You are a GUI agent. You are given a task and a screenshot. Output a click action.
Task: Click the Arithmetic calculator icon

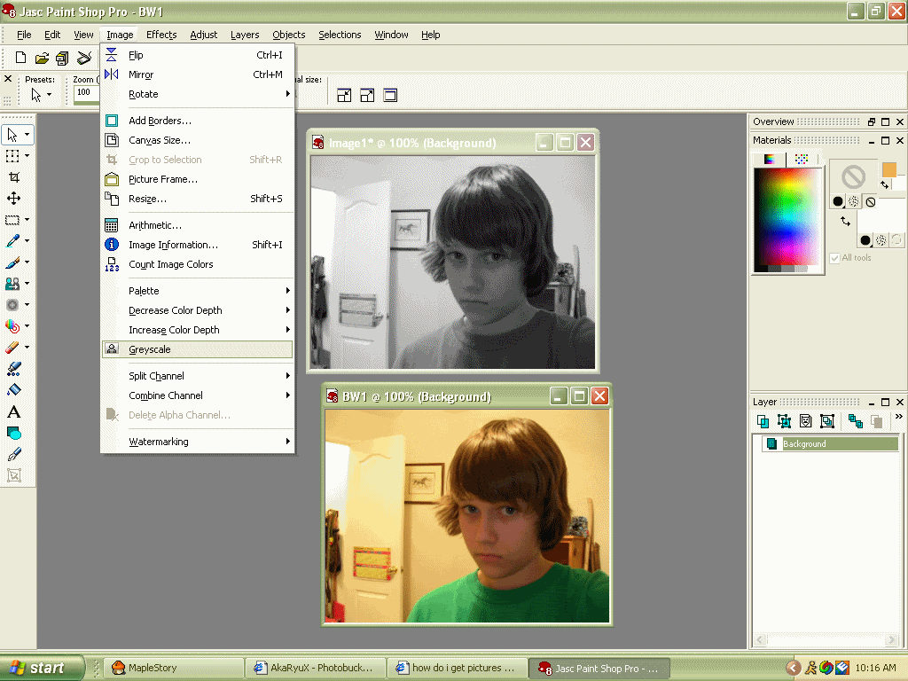111,225
